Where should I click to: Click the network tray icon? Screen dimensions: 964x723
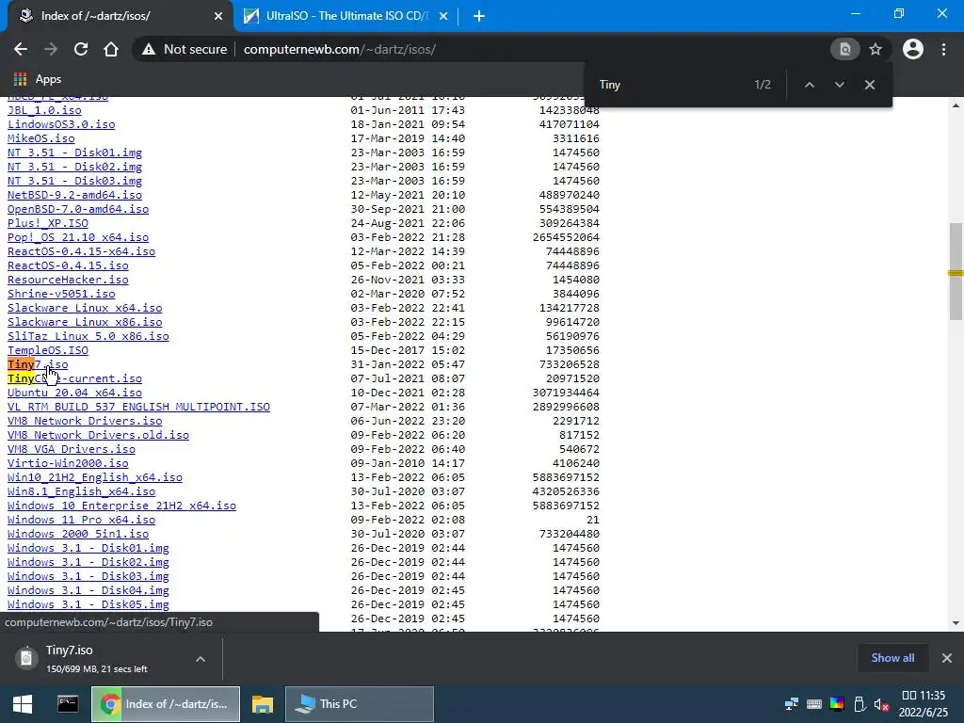click(791, 704)
